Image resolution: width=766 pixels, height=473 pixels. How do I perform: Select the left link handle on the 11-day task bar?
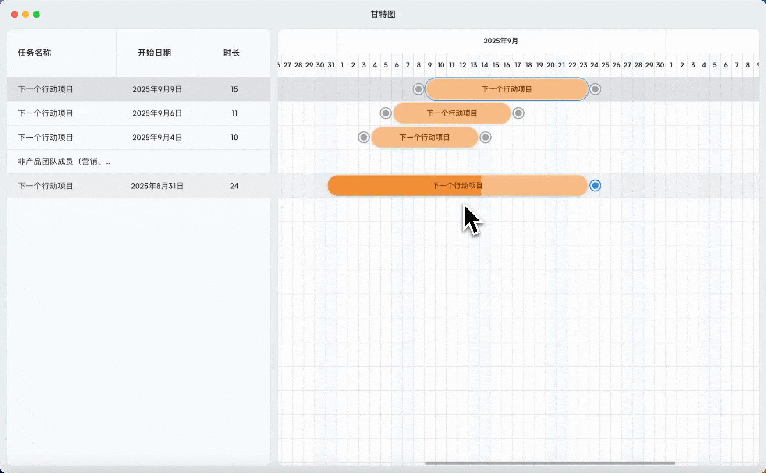(x=386, y=113)
